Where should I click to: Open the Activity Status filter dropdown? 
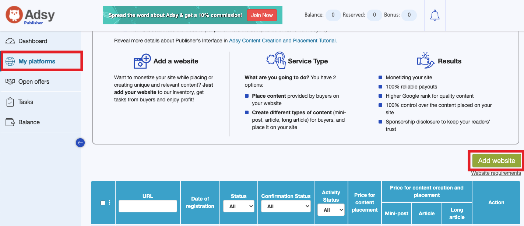[x=331, y=210]
